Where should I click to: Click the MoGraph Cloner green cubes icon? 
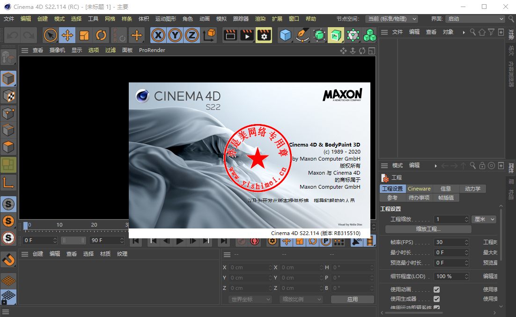click(369, 35)
